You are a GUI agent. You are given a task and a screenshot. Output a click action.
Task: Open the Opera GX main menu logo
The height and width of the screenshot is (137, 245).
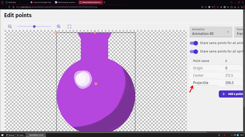(x=2, y=2)
